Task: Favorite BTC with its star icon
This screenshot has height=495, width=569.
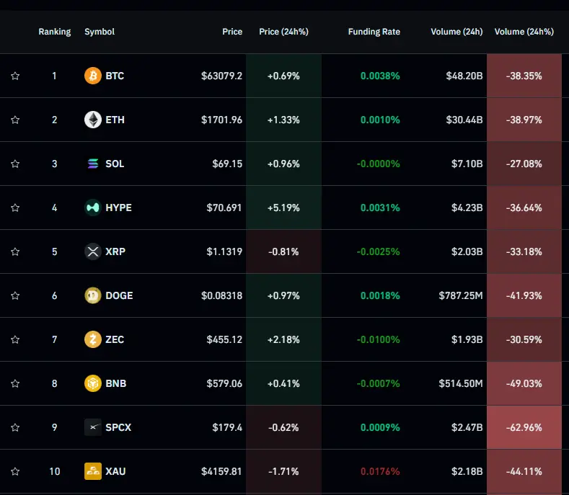Action: point(15,76)
